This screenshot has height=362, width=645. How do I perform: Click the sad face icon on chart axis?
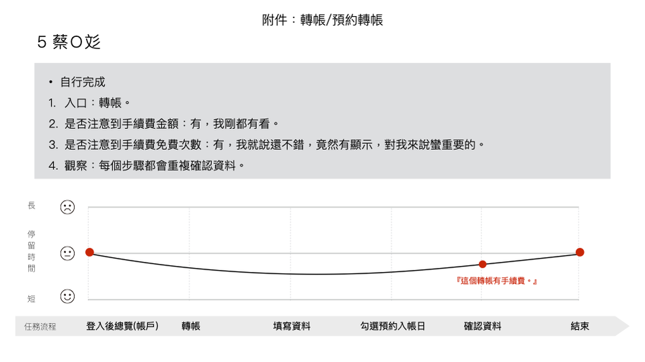(67, 207)
